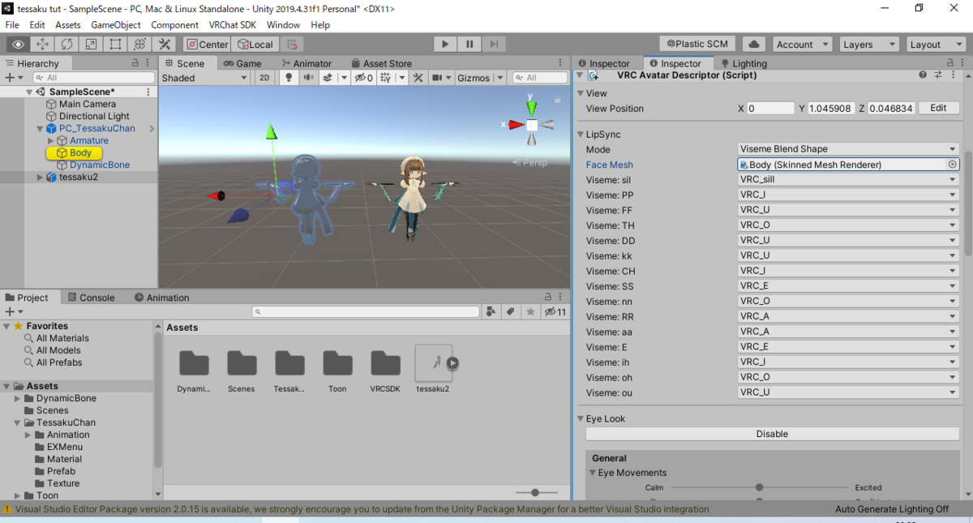
Task: Select the combined Transform tool
Action: point(139,45)
